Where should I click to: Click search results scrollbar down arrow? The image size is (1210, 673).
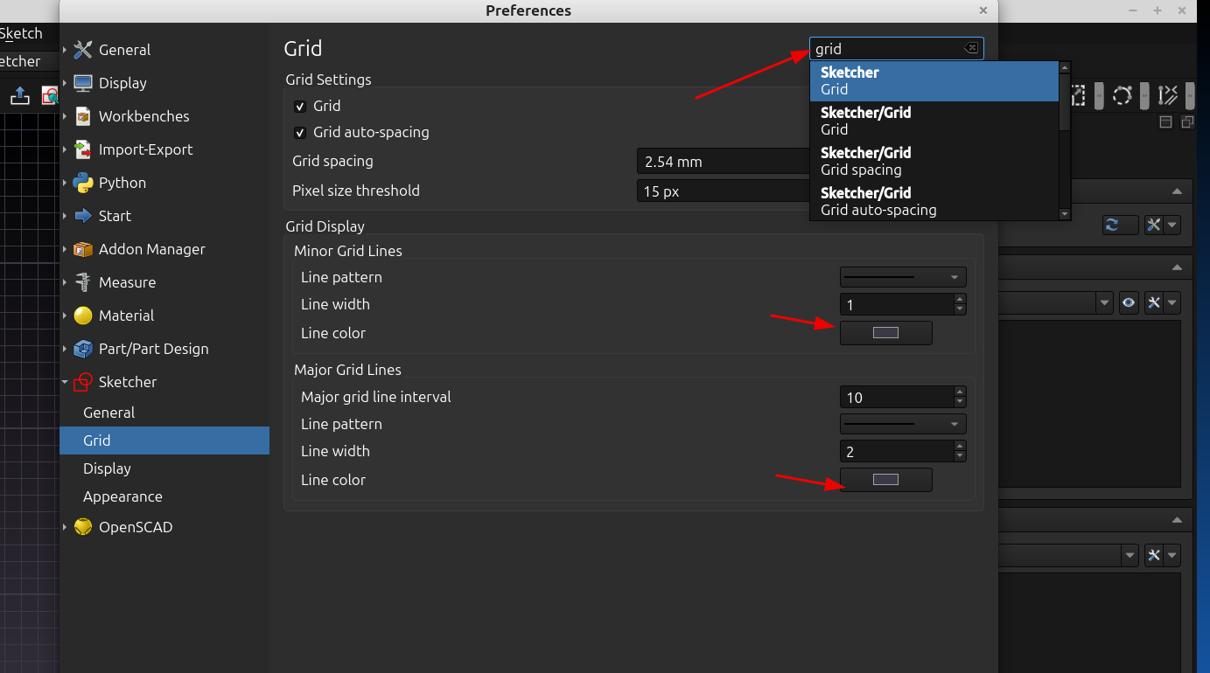point(1065,214)
